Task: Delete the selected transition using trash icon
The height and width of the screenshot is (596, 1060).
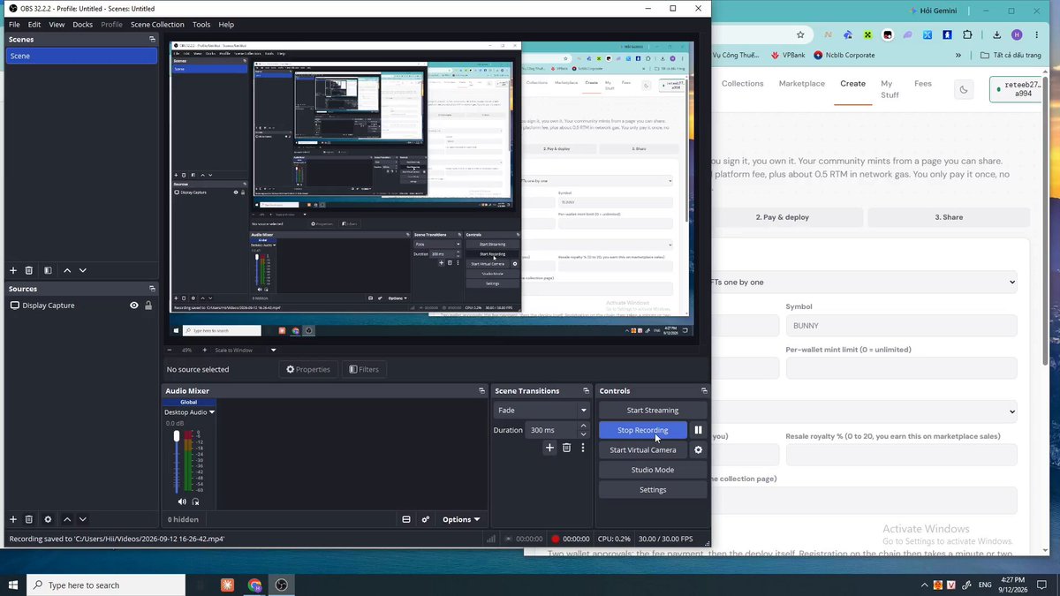Action: point(566,448)
